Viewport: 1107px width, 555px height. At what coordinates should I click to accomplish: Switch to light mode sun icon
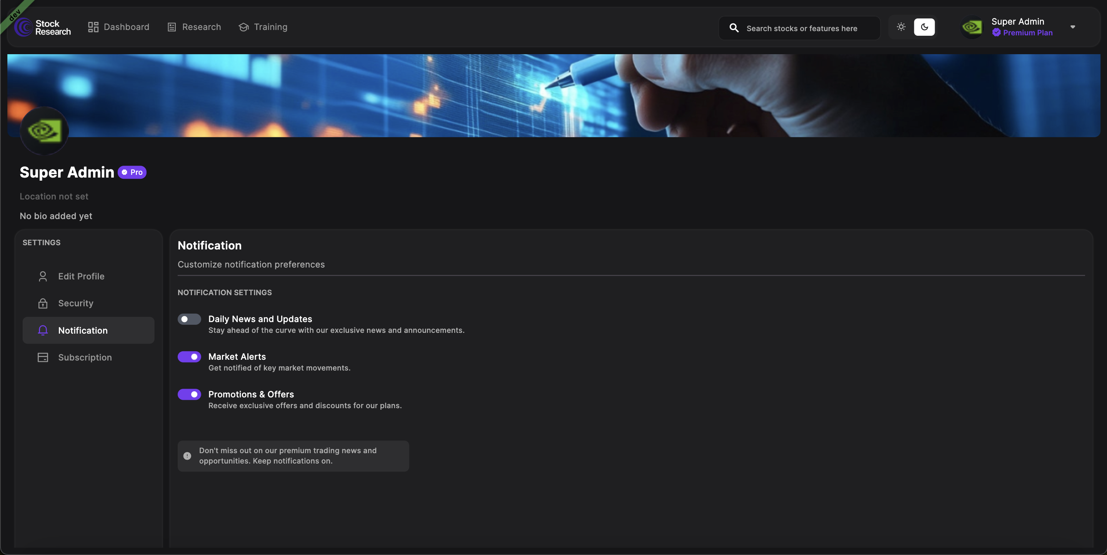point(901,27)
